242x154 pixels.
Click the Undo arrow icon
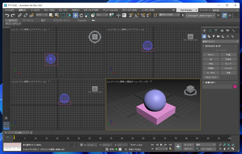(7, 15)
